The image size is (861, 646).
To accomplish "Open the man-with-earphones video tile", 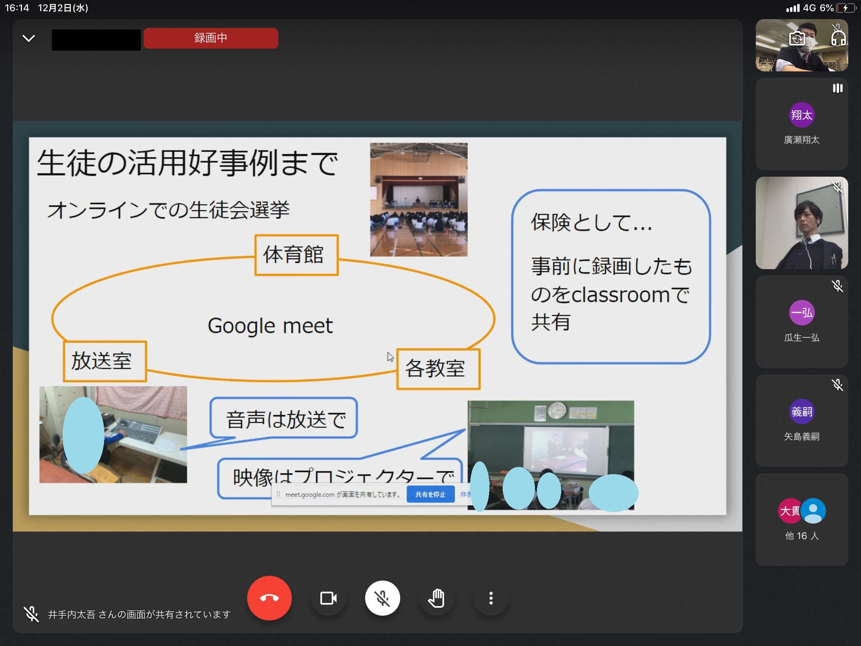I will coord(802,223).
